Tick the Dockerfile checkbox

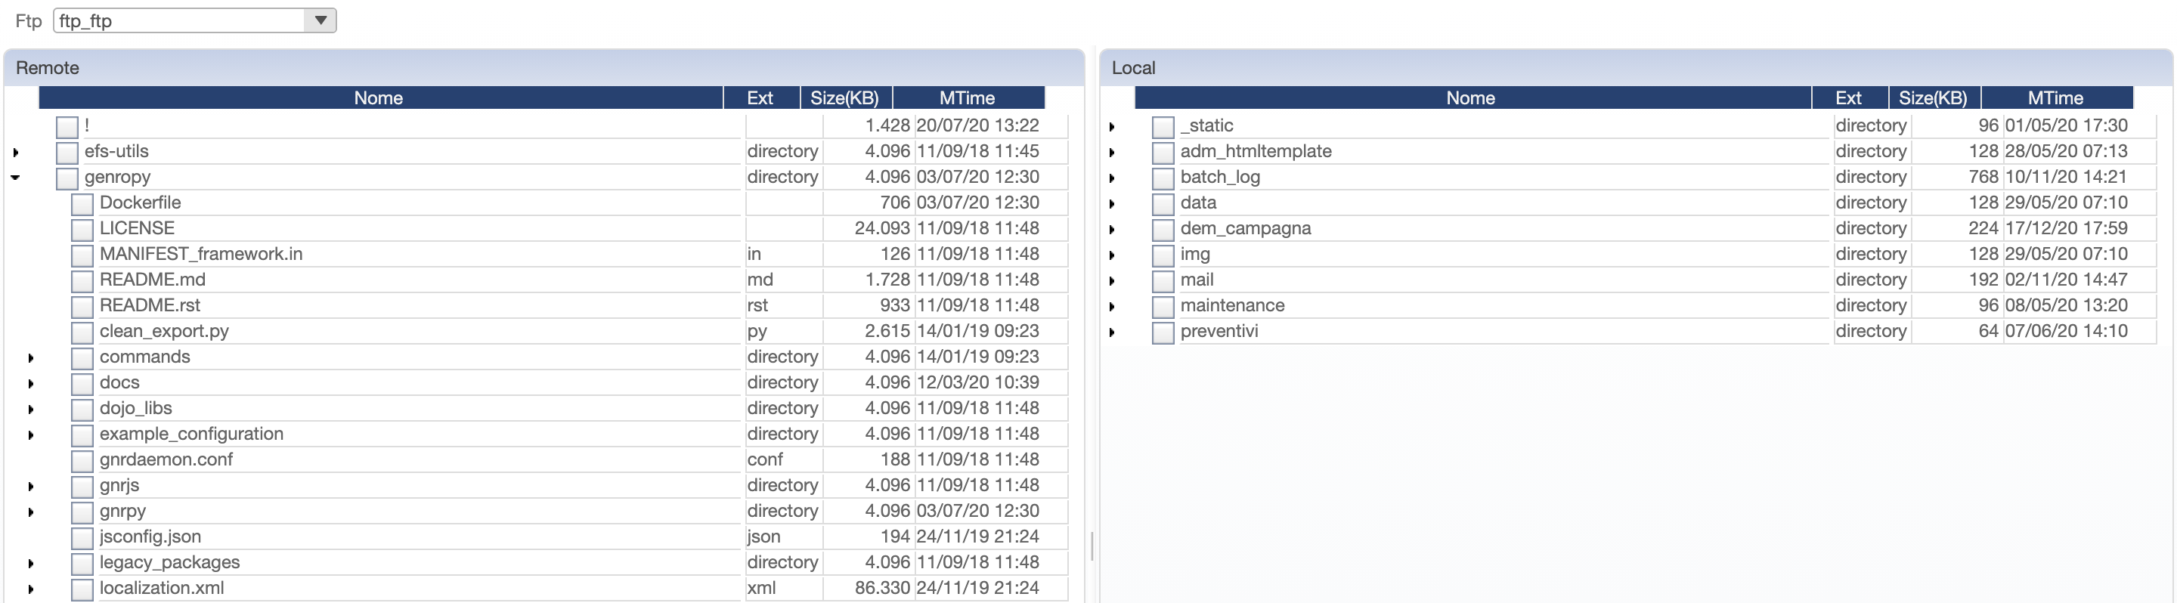pos(82,204)
